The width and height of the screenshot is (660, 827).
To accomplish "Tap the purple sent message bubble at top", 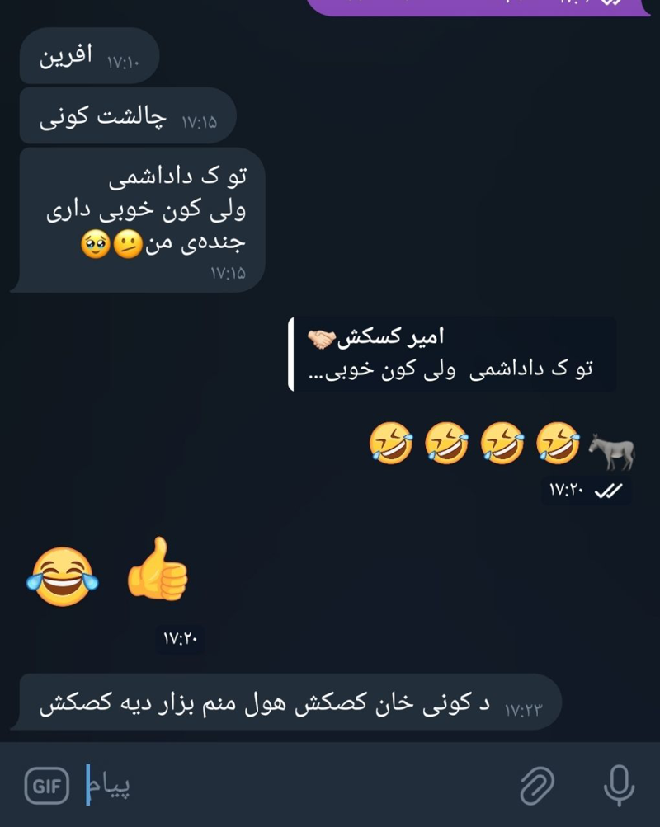I will [x=478, y=7].
